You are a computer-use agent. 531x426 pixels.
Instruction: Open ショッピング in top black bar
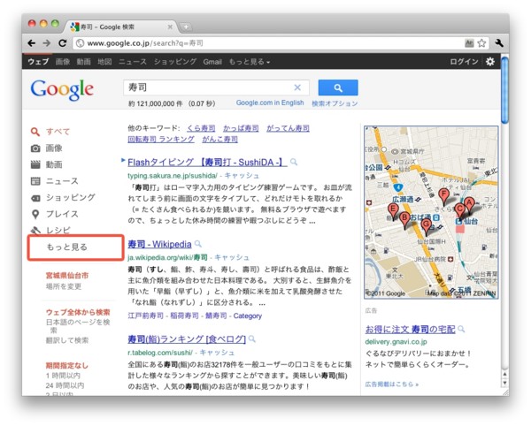175,62
